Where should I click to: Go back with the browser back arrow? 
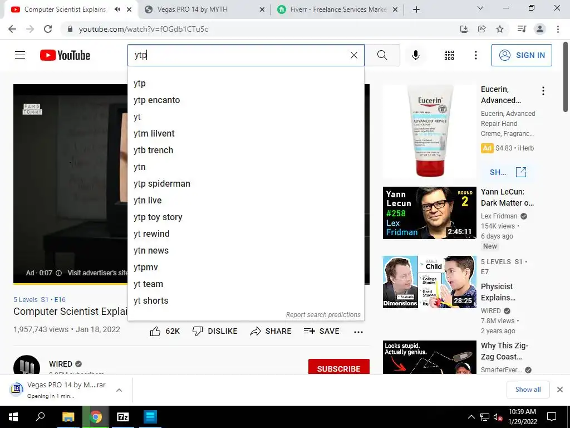click(x=12, y=29)
